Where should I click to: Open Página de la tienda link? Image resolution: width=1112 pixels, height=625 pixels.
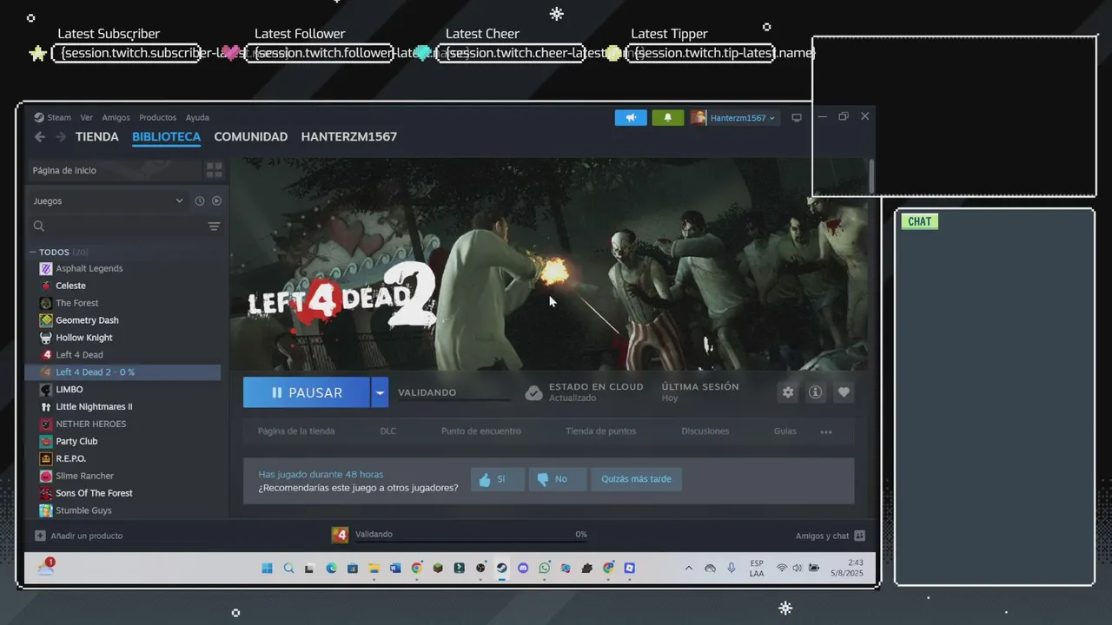point(296,431)
